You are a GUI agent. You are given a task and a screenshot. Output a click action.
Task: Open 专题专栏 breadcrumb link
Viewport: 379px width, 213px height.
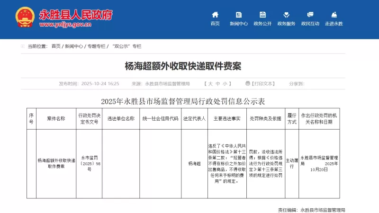[x=97, y=46]
